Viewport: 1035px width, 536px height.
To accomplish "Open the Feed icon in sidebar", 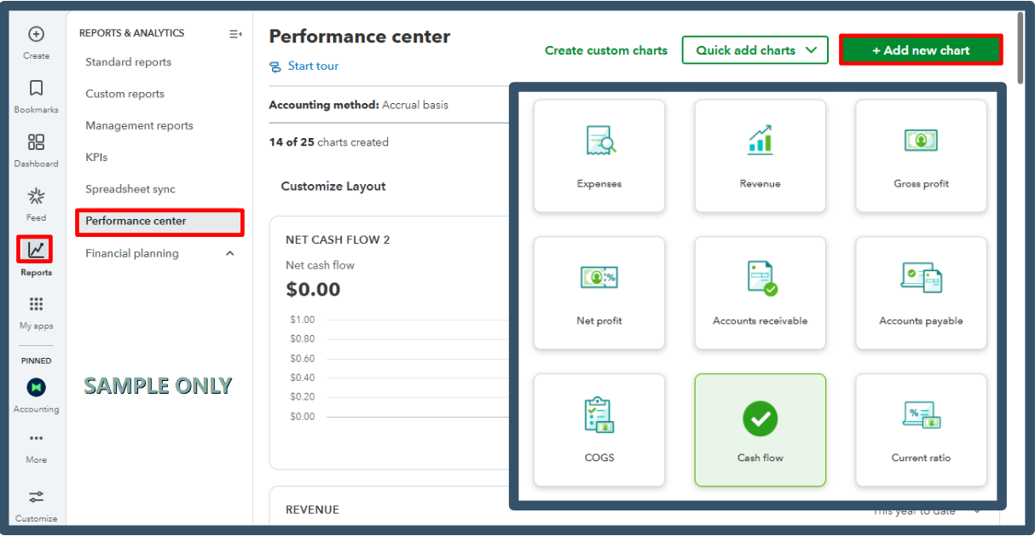I will [x=36, y=197].
